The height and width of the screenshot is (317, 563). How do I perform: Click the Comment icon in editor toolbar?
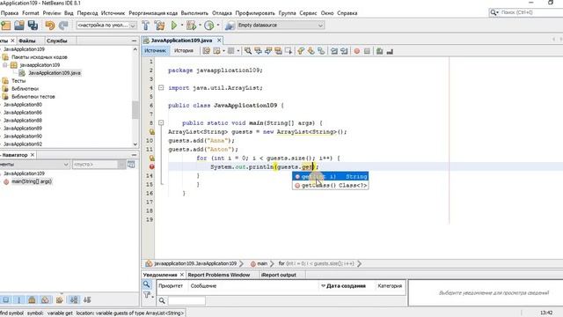(379, 51)
